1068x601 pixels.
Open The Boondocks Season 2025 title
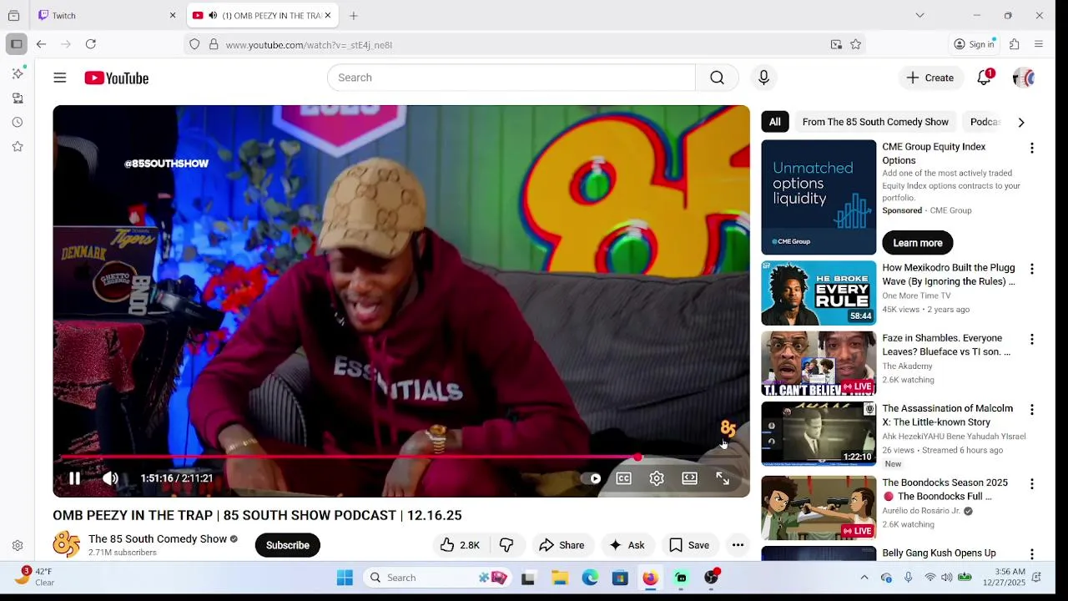click(945, 489)
